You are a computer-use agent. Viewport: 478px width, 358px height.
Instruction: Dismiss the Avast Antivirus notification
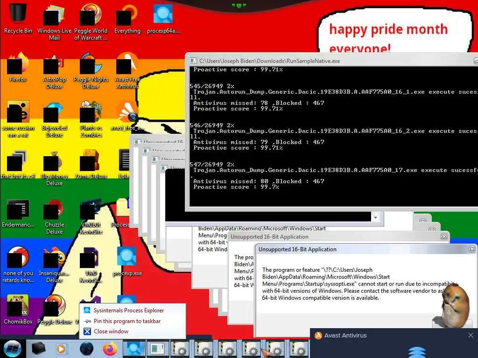[x=471, y=335]
